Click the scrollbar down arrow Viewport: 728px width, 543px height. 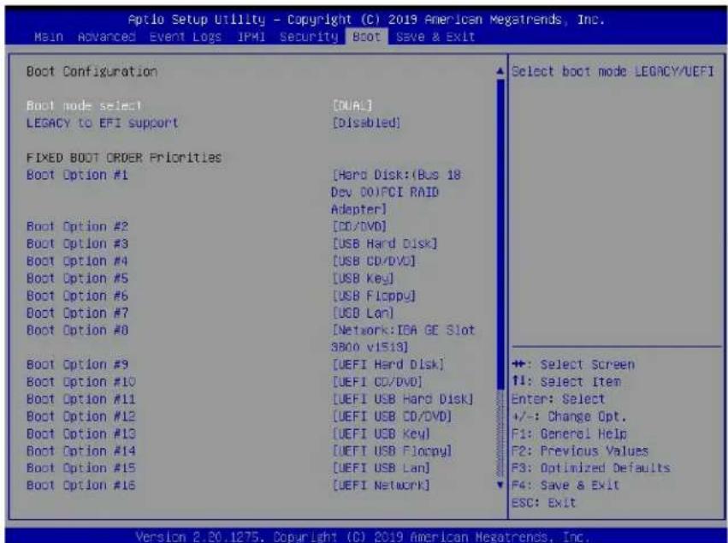click(500, 485)
